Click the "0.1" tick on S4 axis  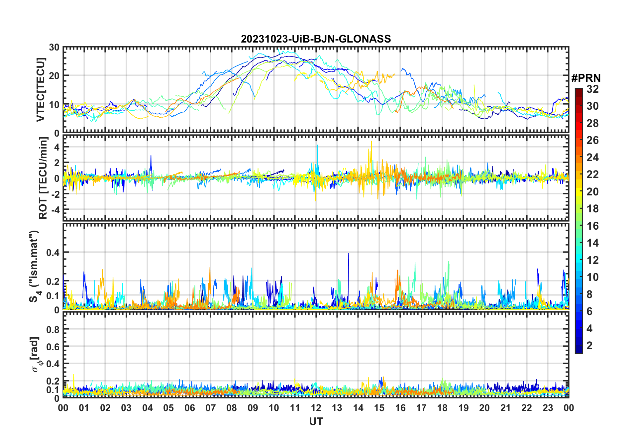53,295
